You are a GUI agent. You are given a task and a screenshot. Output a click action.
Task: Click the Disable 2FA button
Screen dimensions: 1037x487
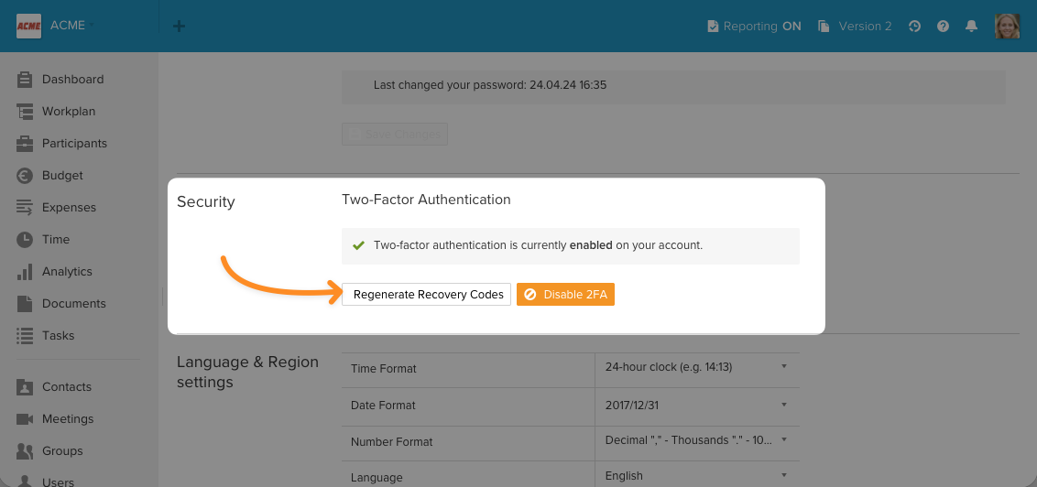click(565, 294)
